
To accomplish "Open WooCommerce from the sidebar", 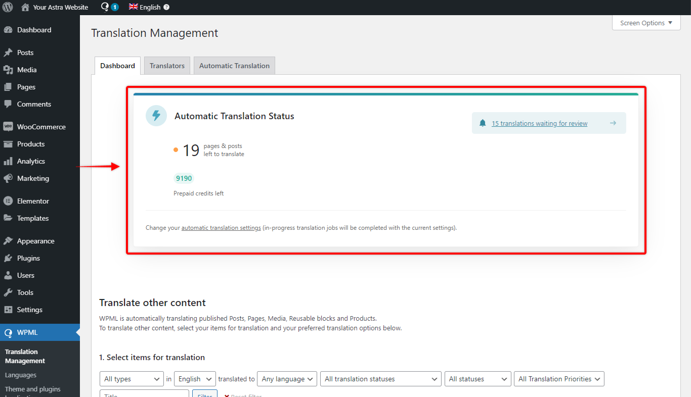I will click(41, 127).
